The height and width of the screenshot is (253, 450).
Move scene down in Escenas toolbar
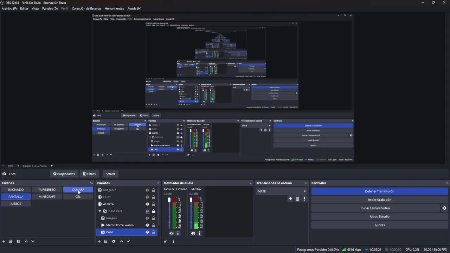(x=33, y=241)
